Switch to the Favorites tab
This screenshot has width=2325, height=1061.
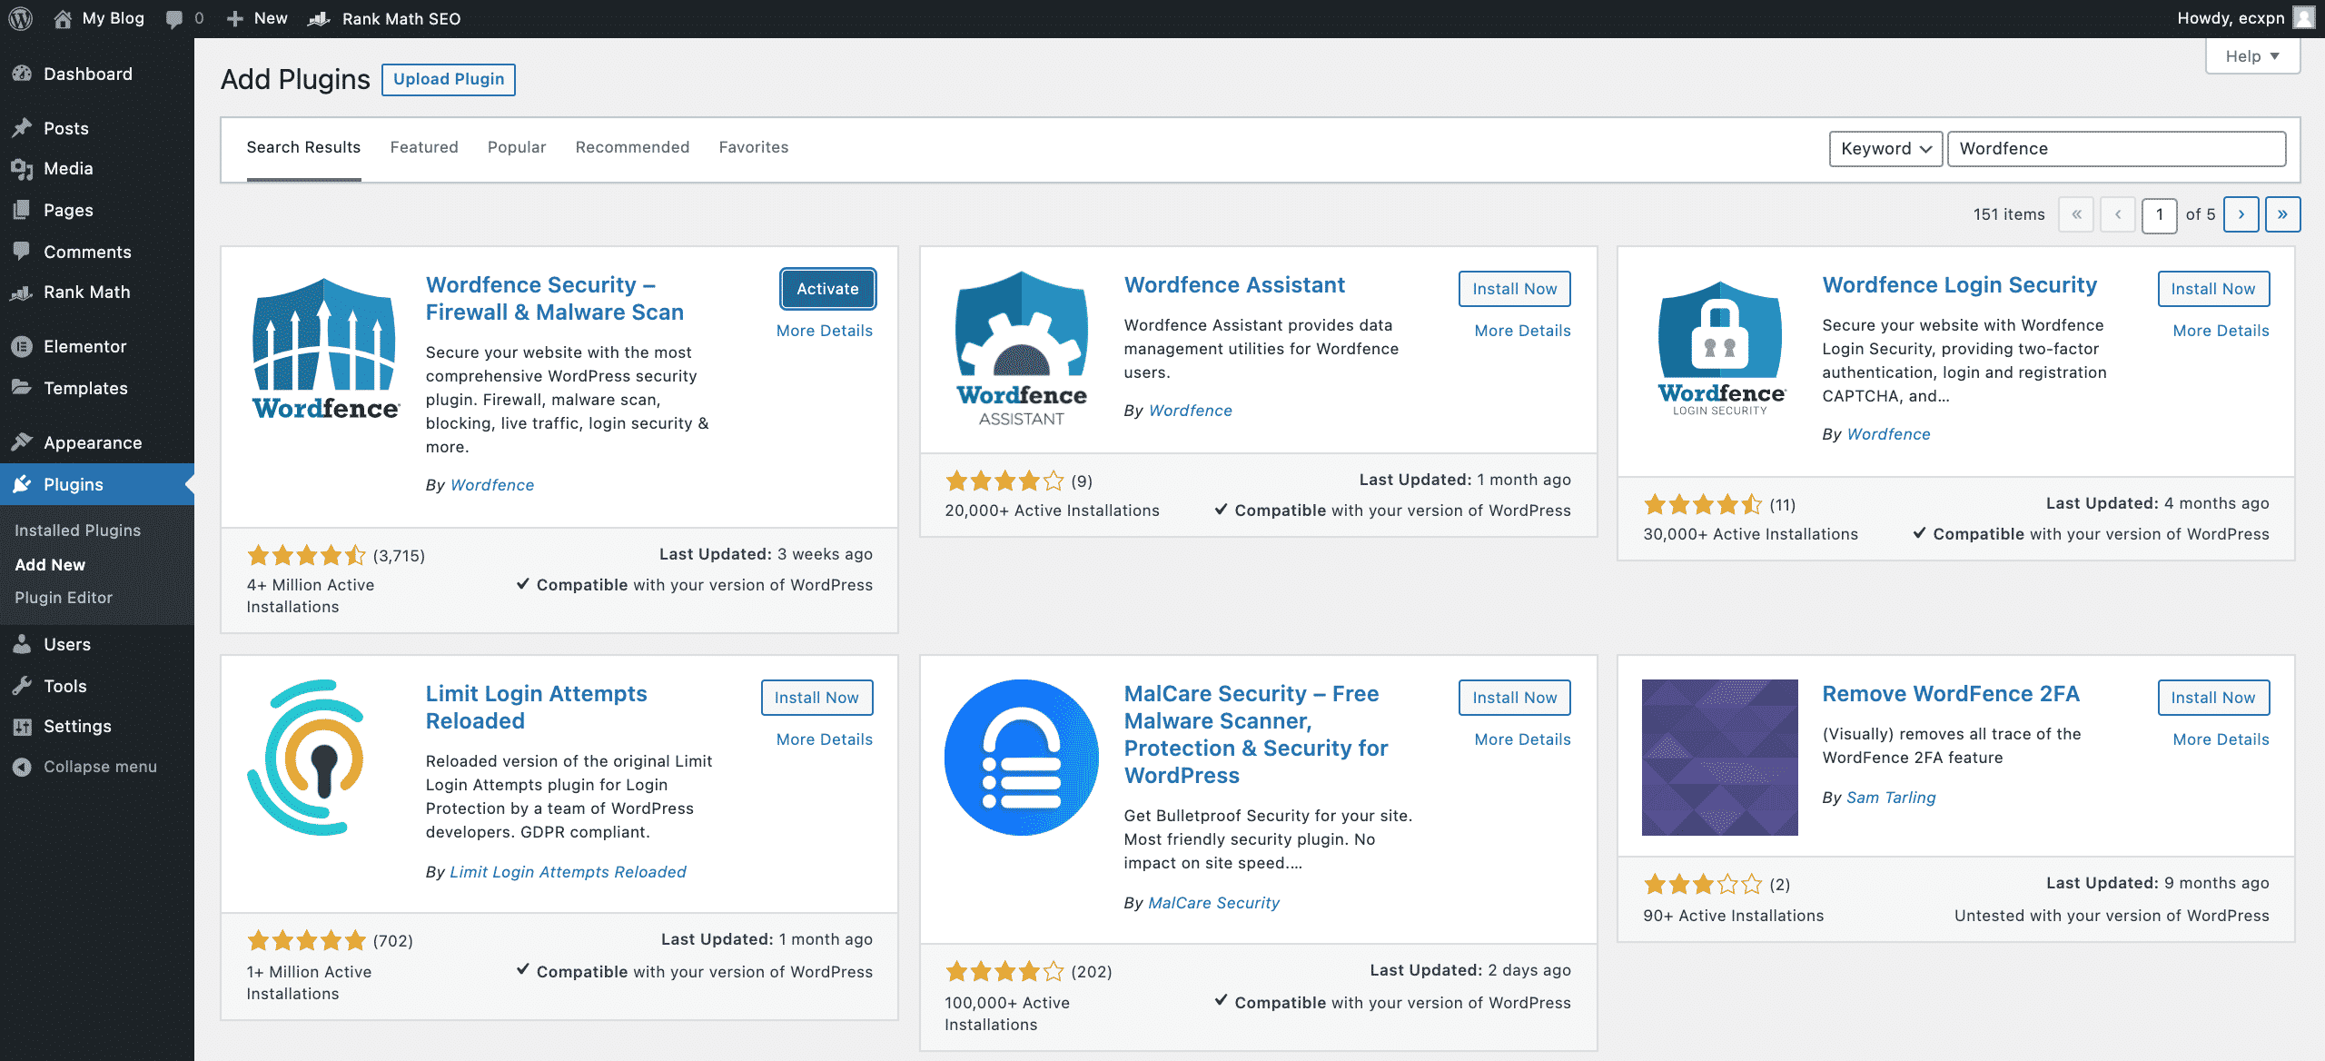click(754, 147)
